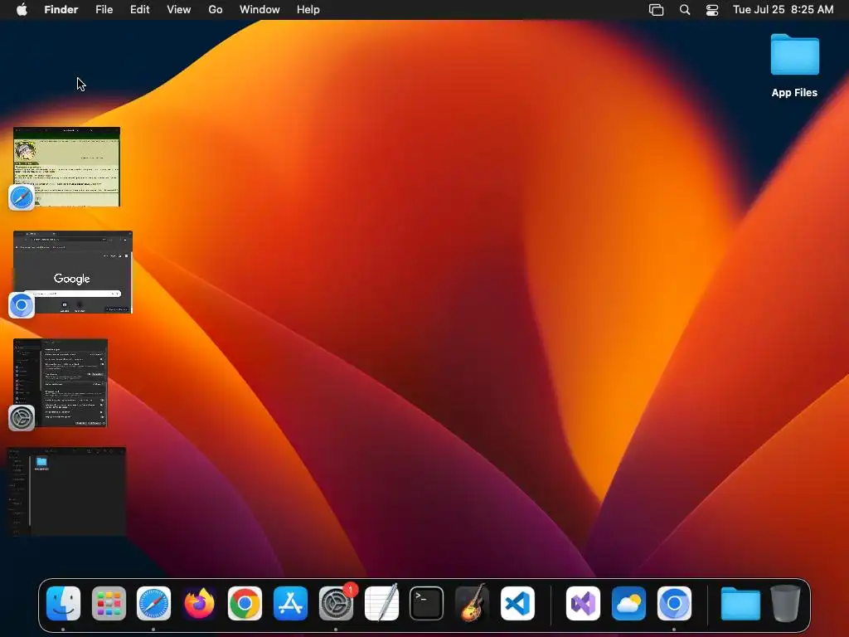Click Chromium app icon on Stage Manager thumbnail
Screen dimensions: 849x637
point(22,305)
